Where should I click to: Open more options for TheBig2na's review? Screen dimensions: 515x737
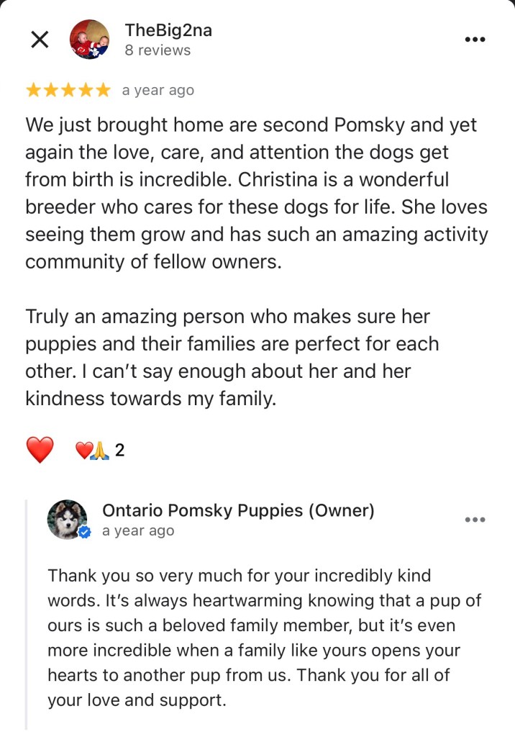click(x=475, y=40)
